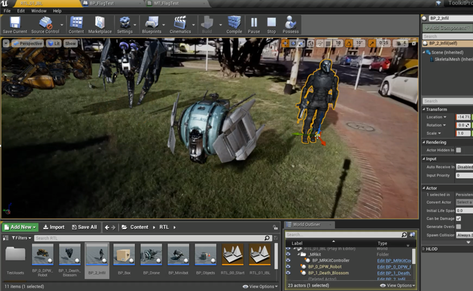Open the Help menu

57,11
